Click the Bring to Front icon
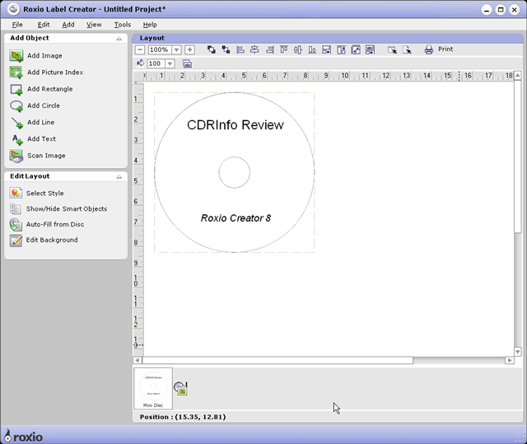527x444 pixels. tap(212, 49)
